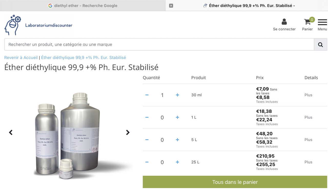Expand Plus details for 25 L
The height and width of the screenshot is (190, 328).
point(308,162)
